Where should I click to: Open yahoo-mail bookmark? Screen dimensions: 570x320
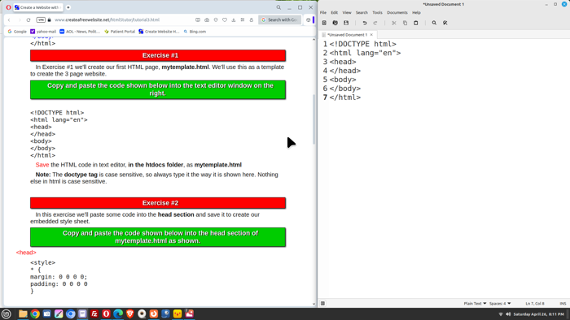click(x=43, y=32)
